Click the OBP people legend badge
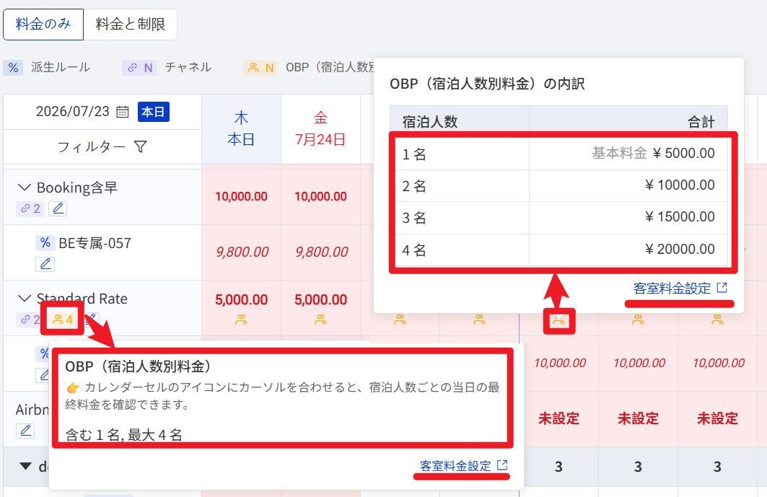The width and height of the screenshot is (767, 497). tap(260, 68)
